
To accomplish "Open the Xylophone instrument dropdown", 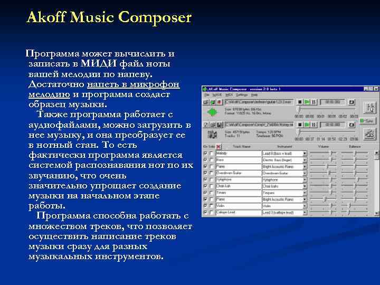I will [305, 179].
